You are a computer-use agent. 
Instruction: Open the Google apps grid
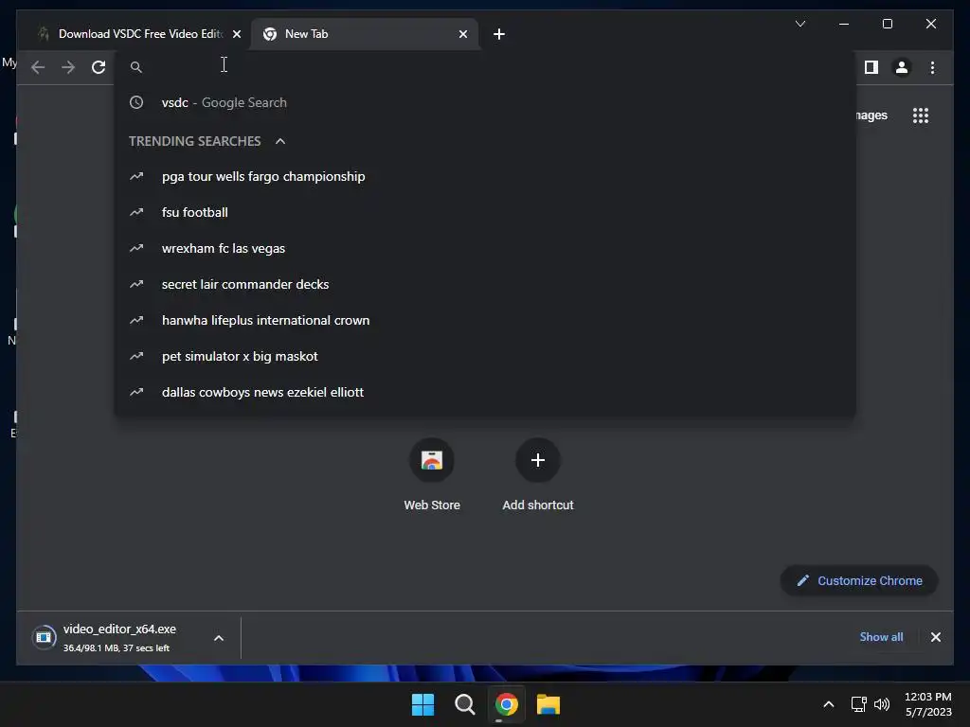pyautogui.click(x=921, y=115)
